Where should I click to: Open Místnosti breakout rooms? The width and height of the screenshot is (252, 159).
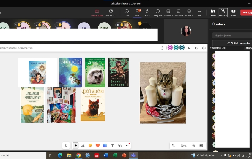click(179, 13)
